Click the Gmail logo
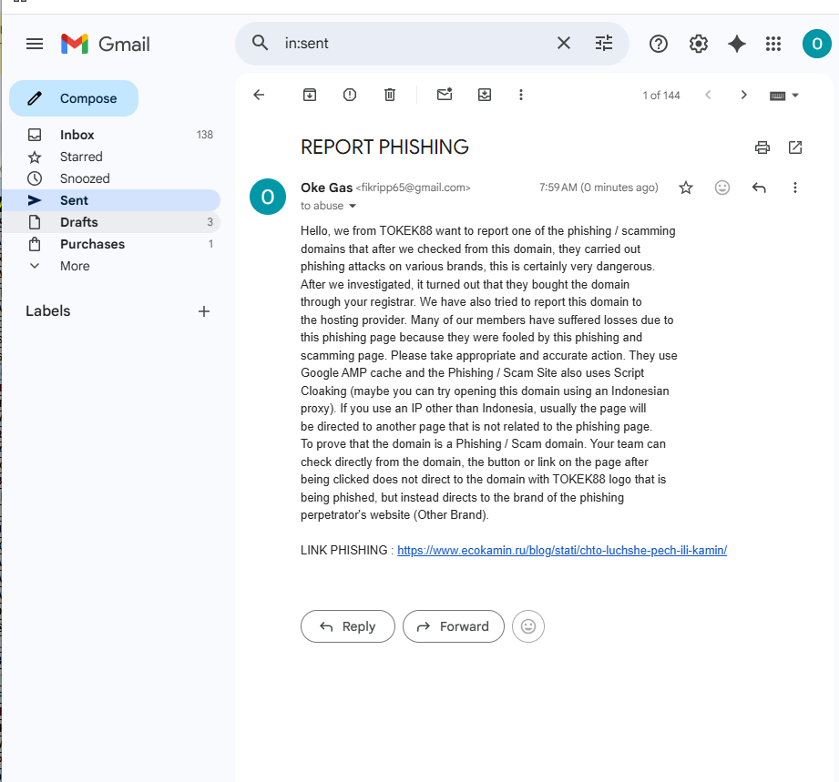 (x=106, y=44)
